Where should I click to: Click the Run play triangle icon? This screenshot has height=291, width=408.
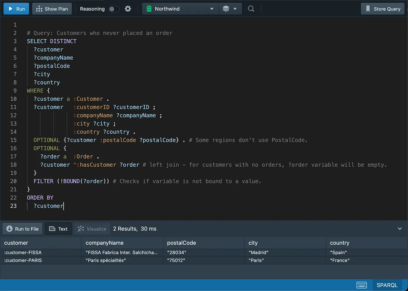(x=10, y=9)
